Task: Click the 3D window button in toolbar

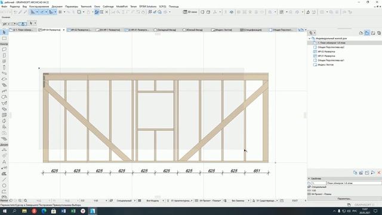Action: point(190,12)
